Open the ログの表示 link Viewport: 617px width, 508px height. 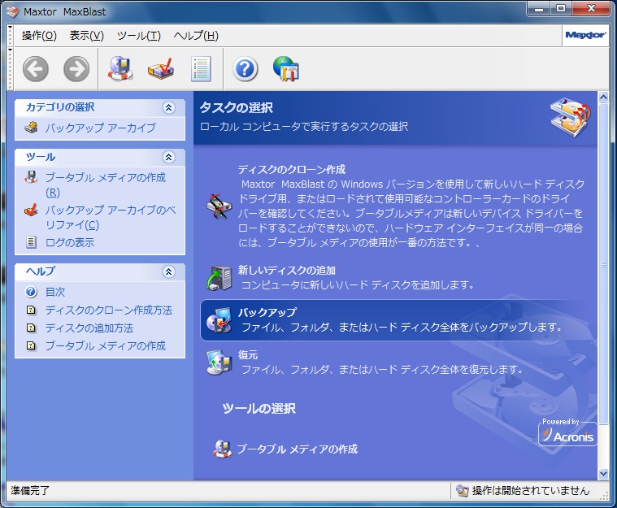[70, 242]
